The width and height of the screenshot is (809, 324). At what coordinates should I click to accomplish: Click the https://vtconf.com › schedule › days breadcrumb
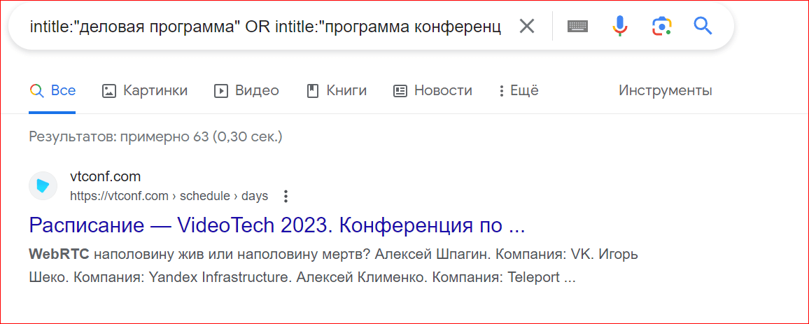coord(169,197)
